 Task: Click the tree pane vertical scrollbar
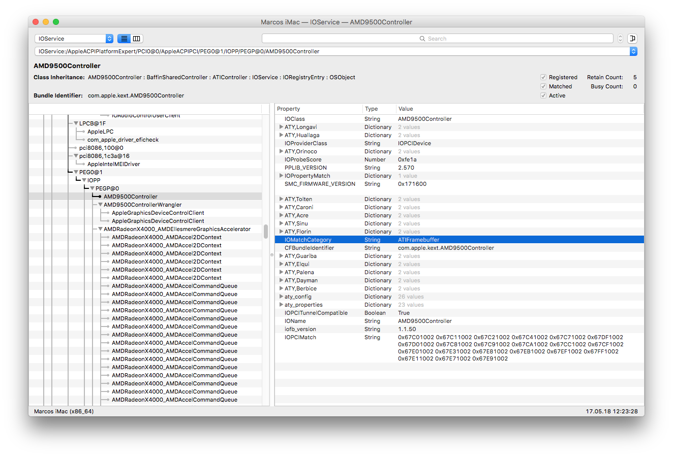(x=265, y=232)
